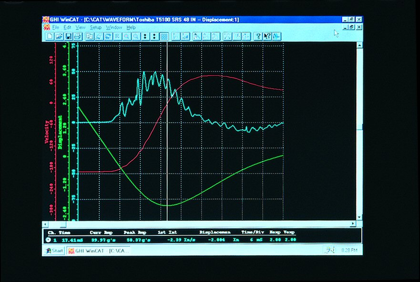Click the GHI application icon in the title bar

point(46,19)
